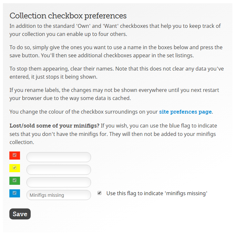The width and height of the screenshot is (235, 234).
Task: Click the 'They will then not be added' sentence
Action: pos(129,134)
